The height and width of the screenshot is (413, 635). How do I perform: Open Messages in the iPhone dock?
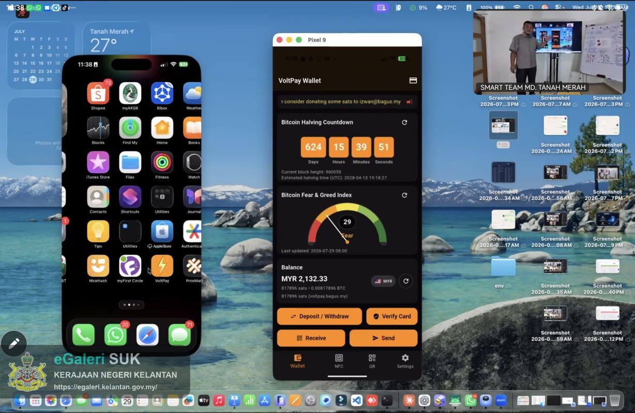pyautogui.click(x=179, y=335)
